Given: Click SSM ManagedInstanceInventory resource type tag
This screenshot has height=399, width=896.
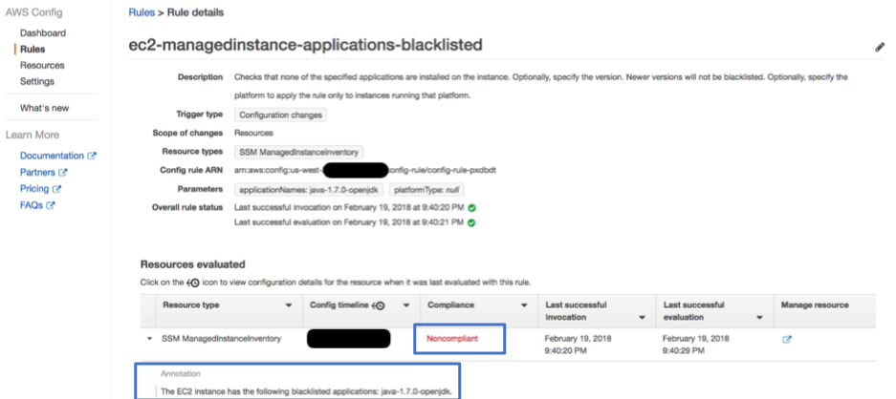Looking at the screenshot, I should 299,152.
